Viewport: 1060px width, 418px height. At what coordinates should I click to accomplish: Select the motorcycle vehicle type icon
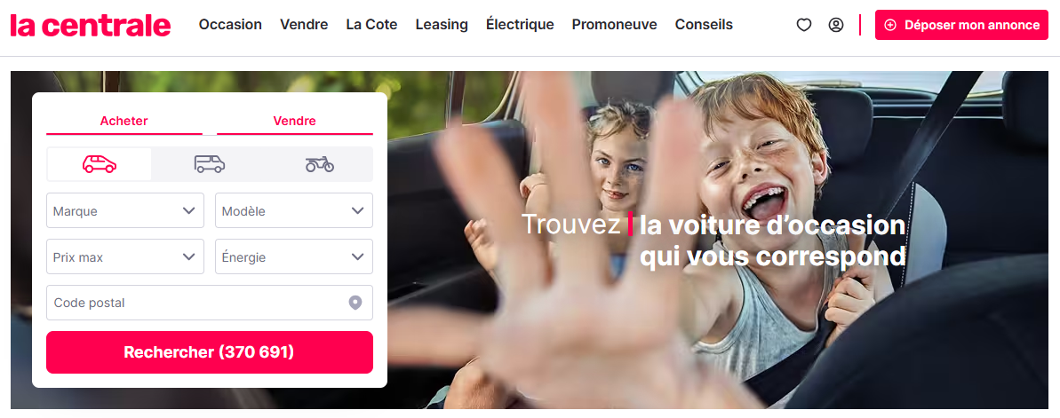tap(319, 164)
